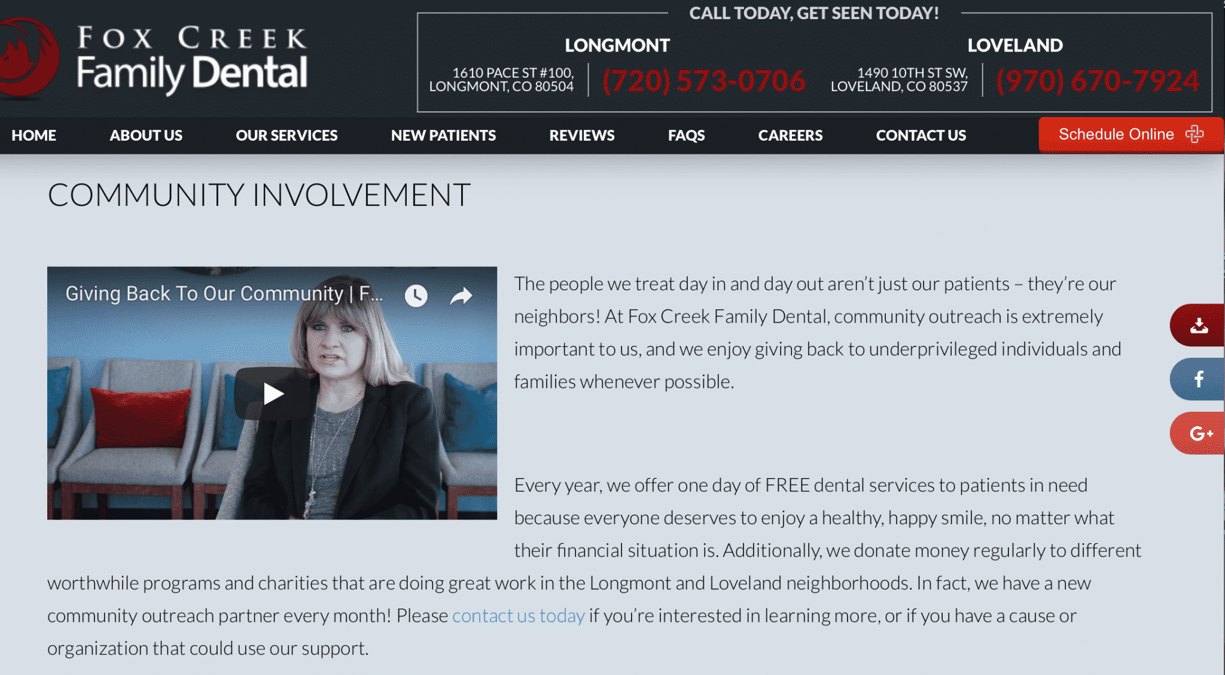Click the video share arrow icon
This screenshot has width=1225, height=675.
pos(461,296)
